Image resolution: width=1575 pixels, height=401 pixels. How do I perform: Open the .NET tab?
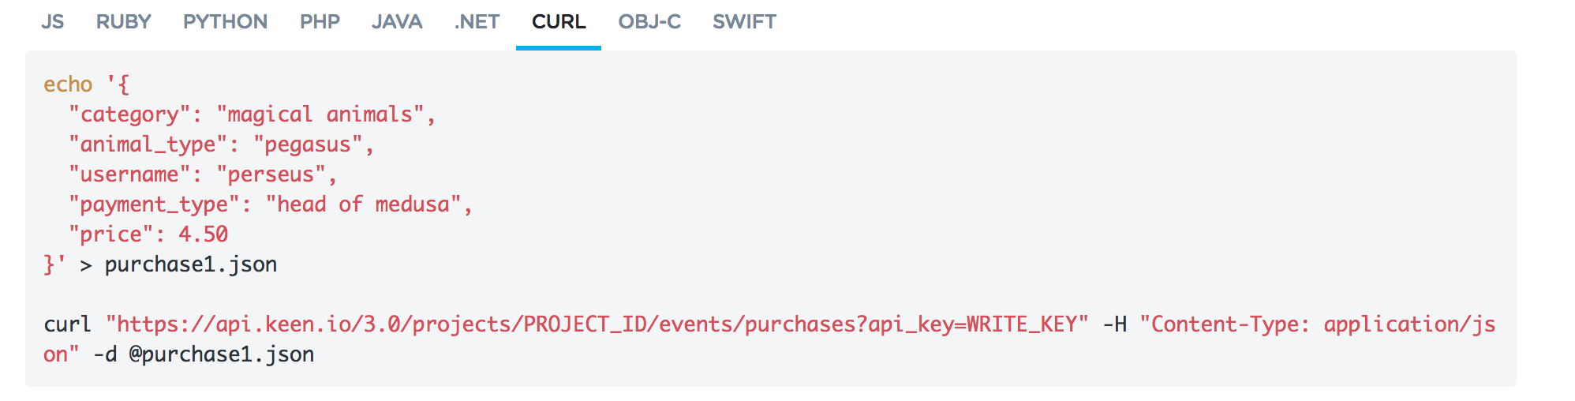click(477, 22)
